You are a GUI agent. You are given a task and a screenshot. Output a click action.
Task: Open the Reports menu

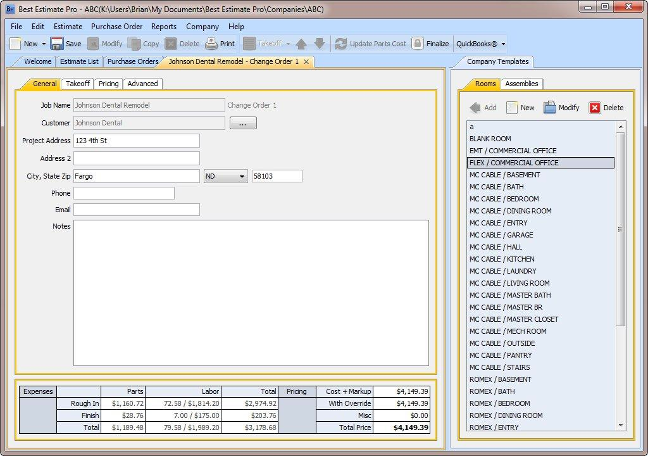[x=164, y=27]
